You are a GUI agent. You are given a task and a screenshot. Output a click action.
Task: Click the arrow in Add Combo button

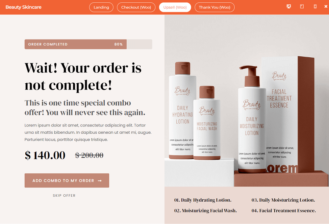tap(100, 181)
